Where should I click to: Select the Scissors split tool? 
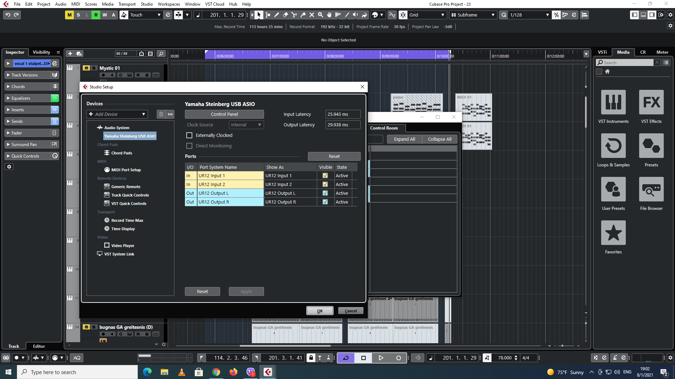click(x=294, y=15)
